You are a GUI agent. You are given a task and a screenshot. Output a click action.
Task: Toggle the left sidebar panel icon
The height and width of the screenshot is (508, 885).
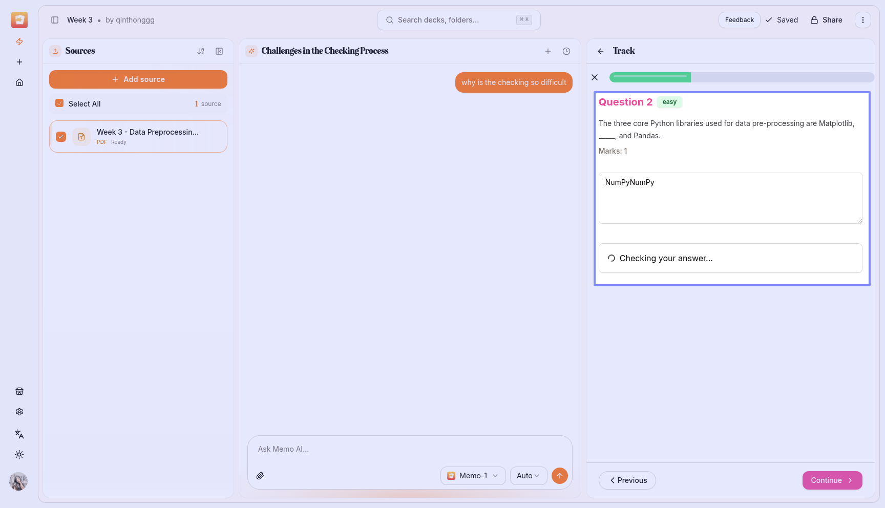[x=55, y=20]
